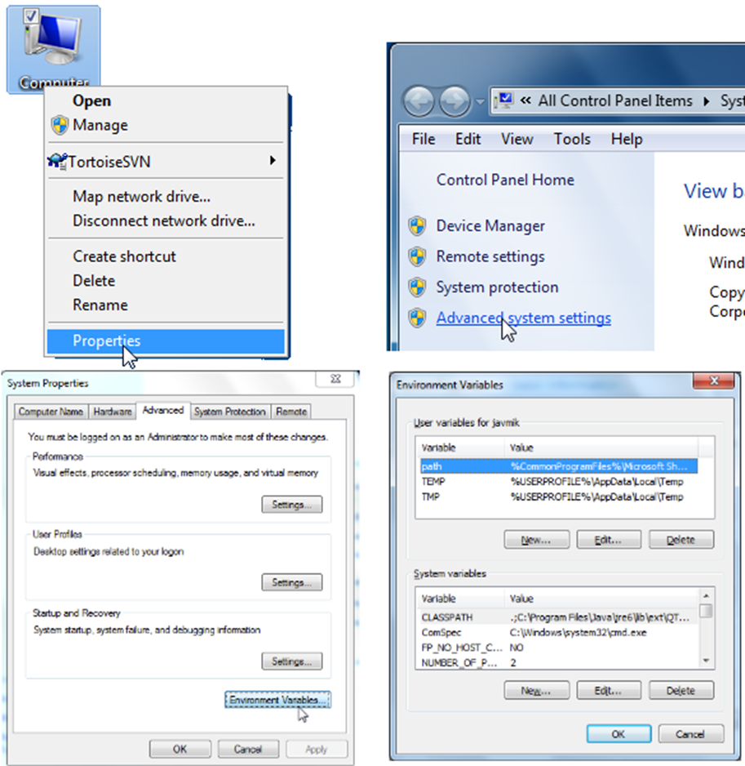
Task: Click the Computer desktop icon
Action: coord(53,49)
